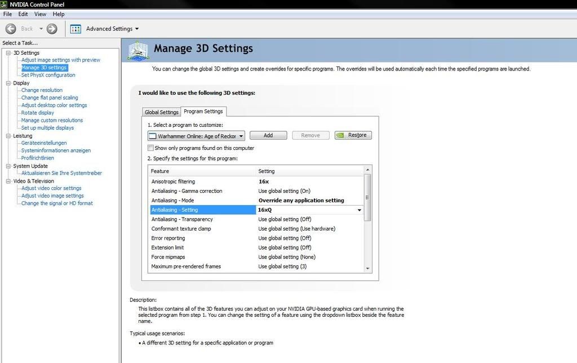Screen dimensions: 577x363
Task: Select Antialiasing - Gamma correction row
Action: tap(256, 191)
